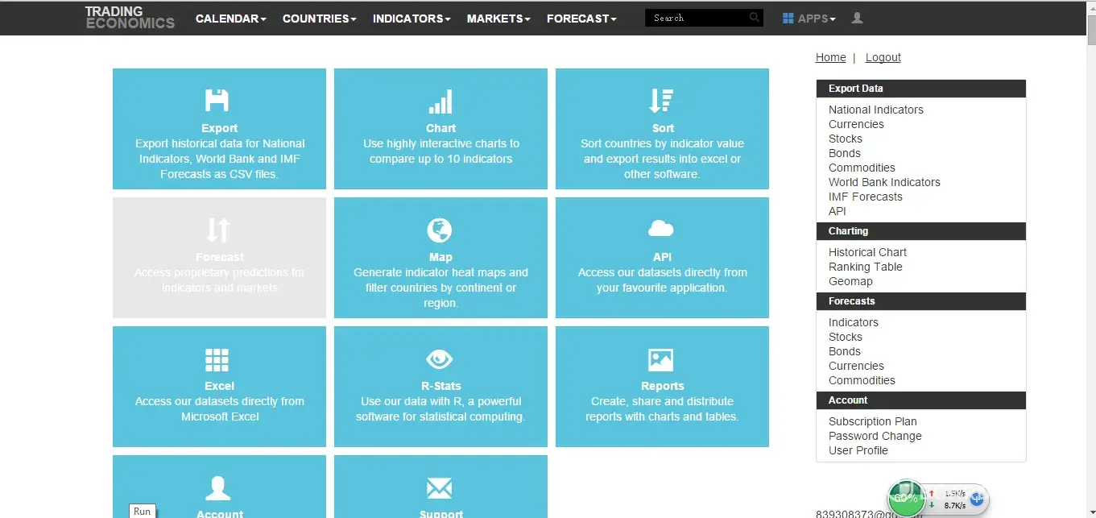1096x518 pixels.
Task: Click the Chart bar graph icon
Action: tap(440, 101)
